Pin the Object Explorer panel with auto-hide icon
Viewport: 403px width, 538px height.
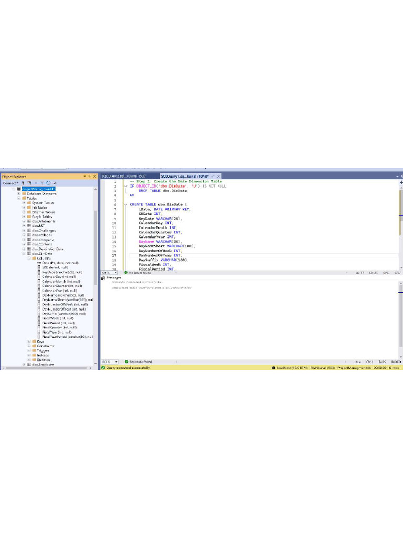(89, 177)
